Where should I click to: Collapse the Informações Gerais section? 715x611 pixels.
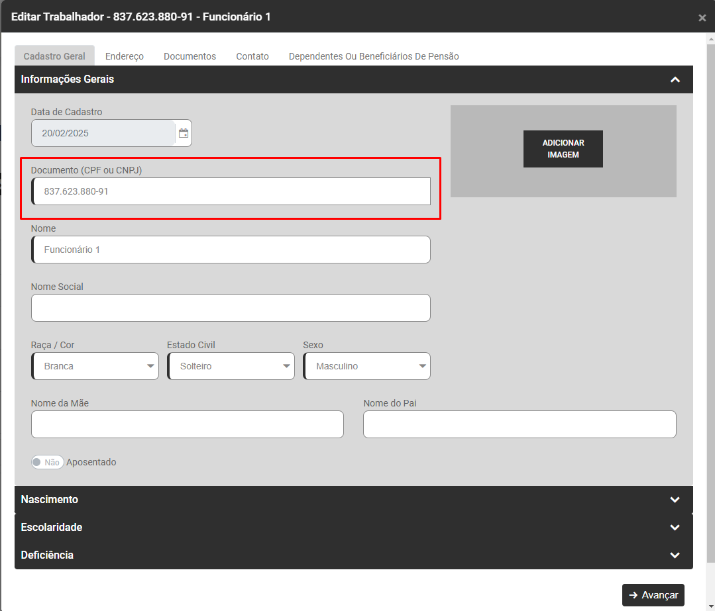[675, 79]
